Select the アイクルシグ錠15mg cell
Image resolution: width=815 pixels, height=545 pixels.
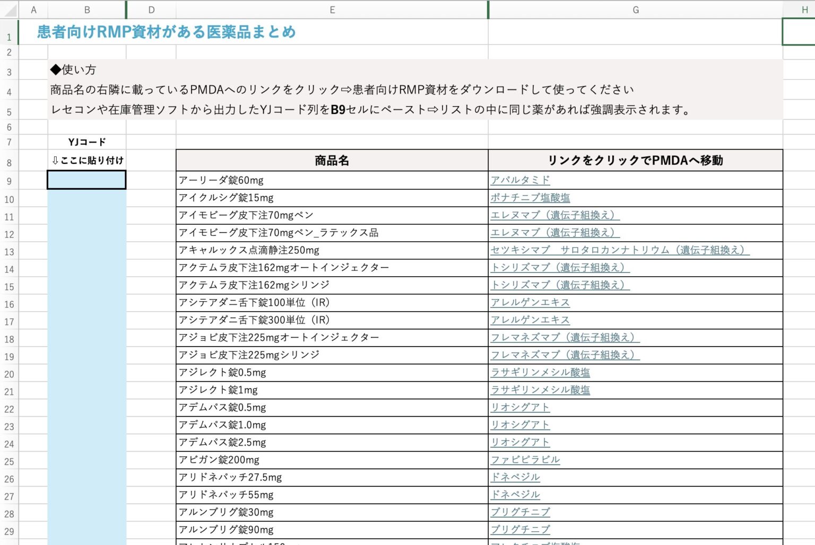[x=332, y=197]
